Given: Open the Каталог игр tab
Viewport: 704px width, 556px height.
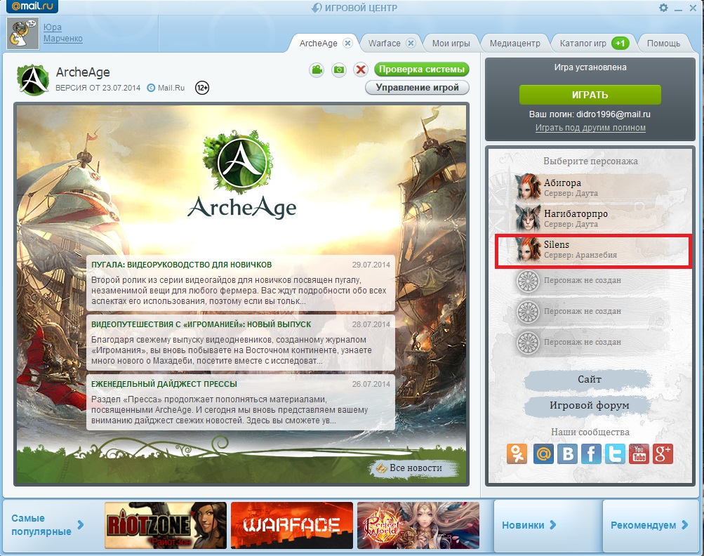Looking at the screenshot, I should 583,43.
